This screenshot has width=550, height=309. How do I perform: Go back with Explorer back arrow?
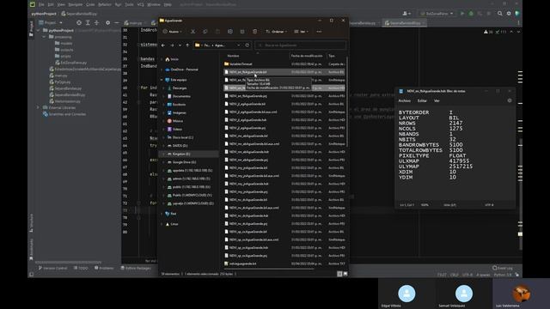(x=163, y=45)
